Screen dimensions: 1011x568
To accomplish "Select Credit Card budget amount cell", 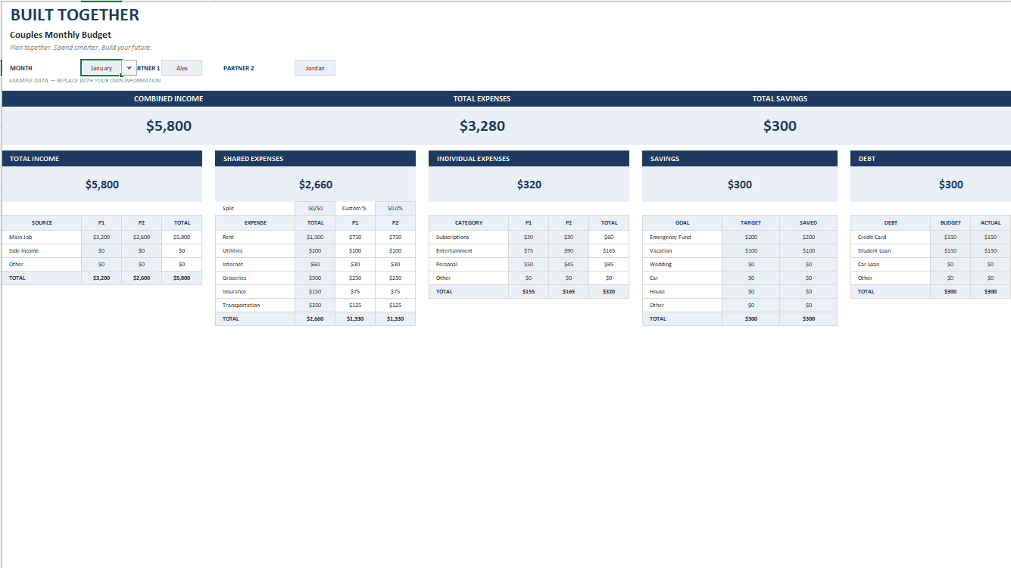I will (x=950, y=237).
